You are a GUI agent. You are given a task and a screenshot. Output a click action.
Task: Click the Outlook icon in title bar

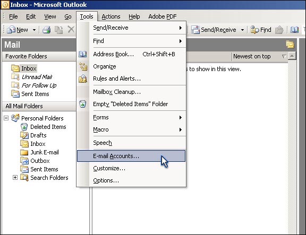point(5,4)
